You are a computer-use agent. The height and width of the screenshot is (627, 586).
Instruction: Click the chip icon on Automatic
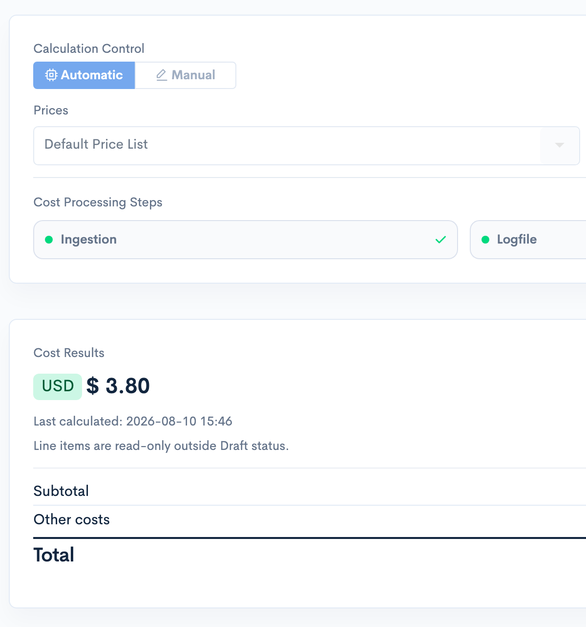(x=51, y=75)
